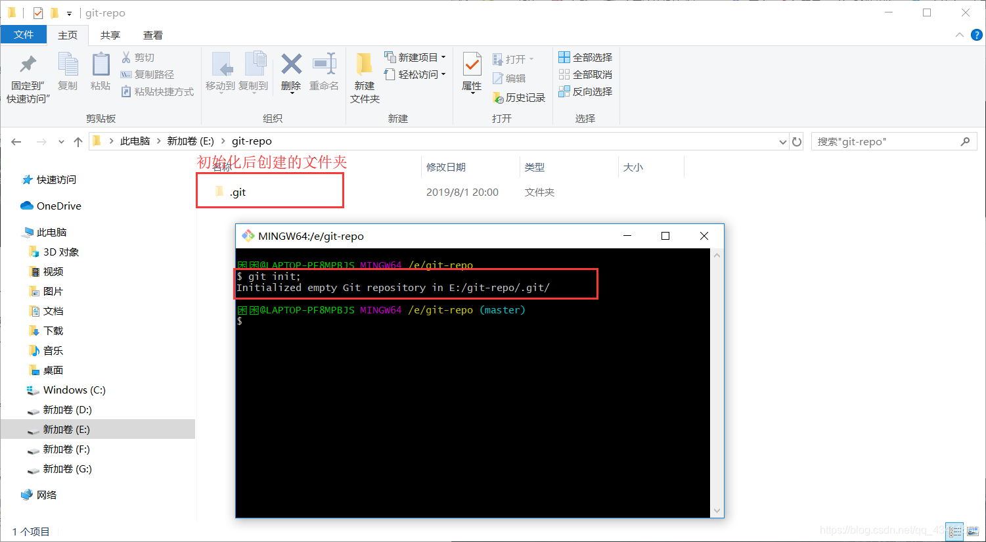
Task: Select the .git folder
Action: 238,192
